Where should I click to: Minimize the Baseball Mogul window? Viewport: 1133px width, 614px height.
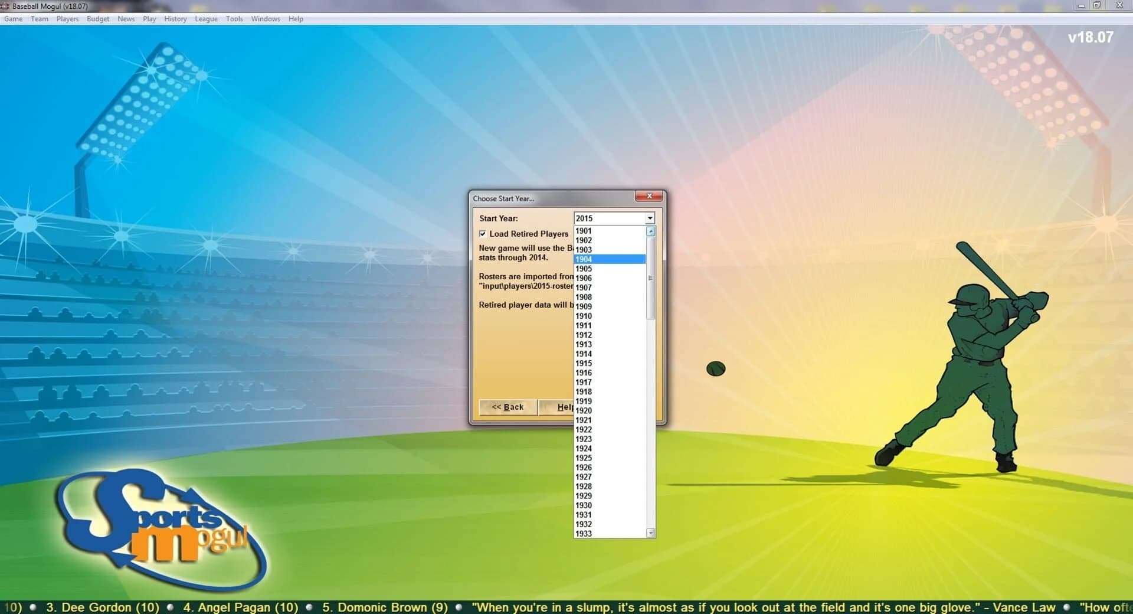pyautogui.click(x=1082, y=6)
